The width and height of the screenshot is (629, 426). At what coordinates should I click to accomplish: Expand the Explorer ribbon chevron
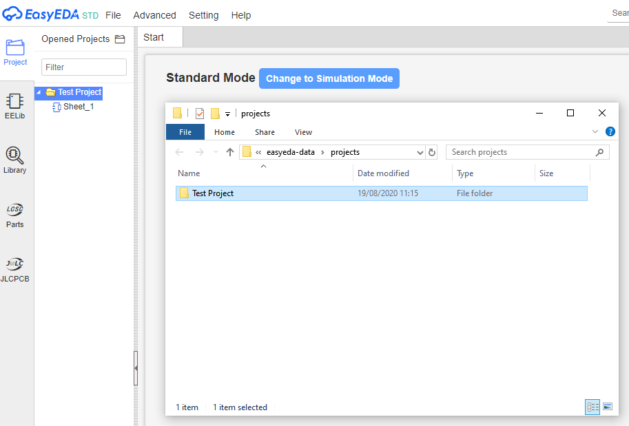595,131
